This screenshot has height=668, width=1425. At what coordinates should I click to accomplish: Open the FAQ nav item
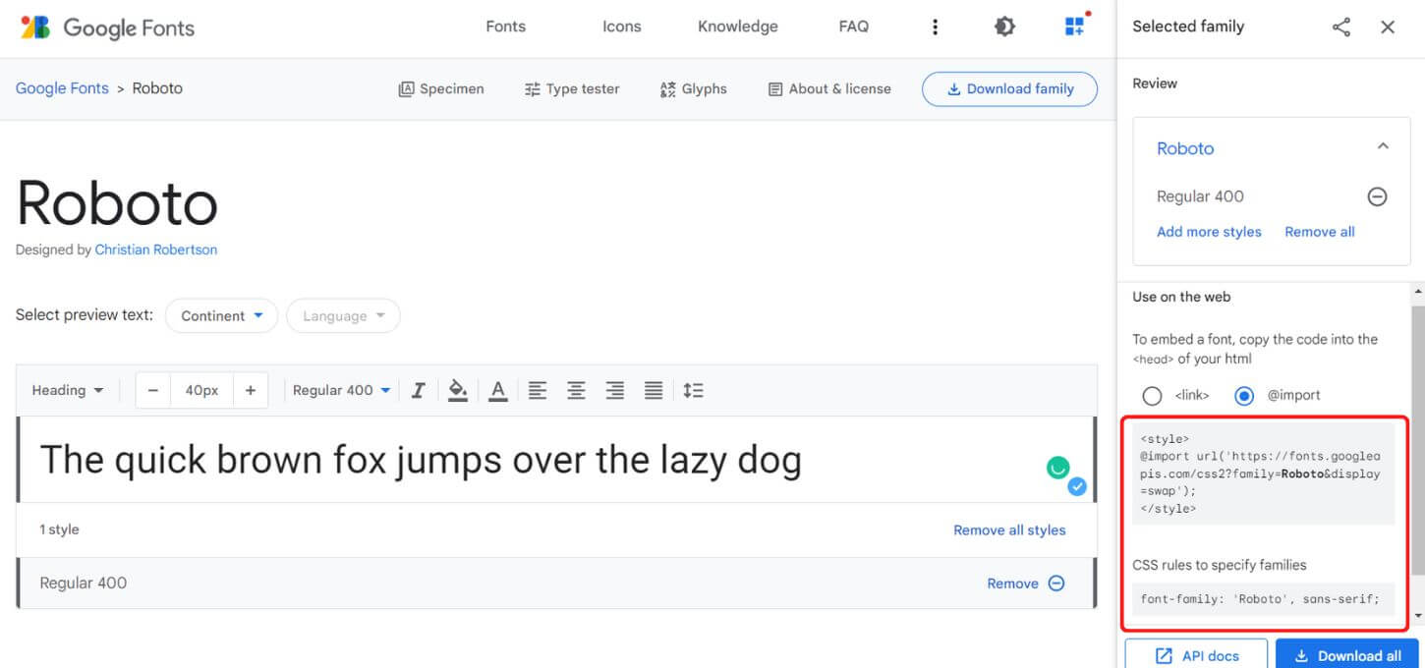pos(854,27)
